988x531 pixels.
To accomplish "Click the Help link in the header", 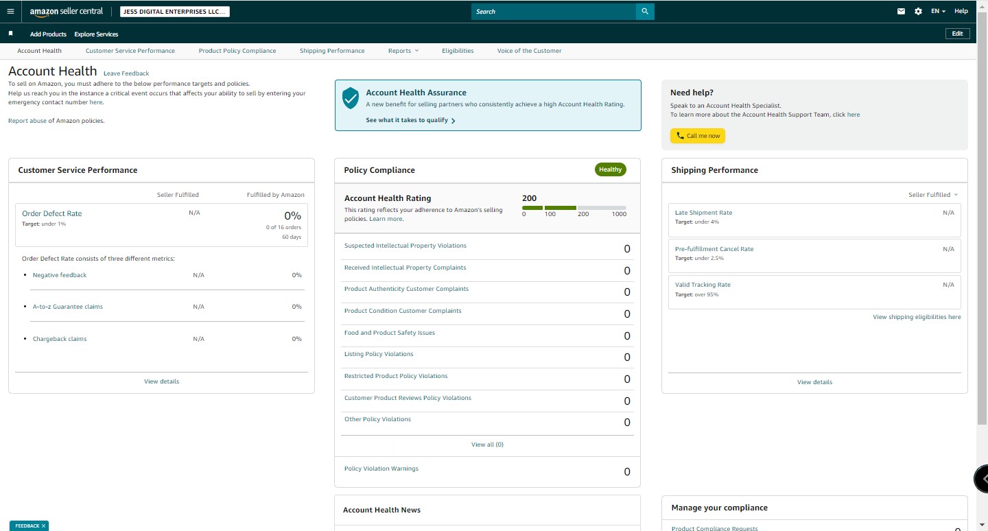I will tap(961, 12).
